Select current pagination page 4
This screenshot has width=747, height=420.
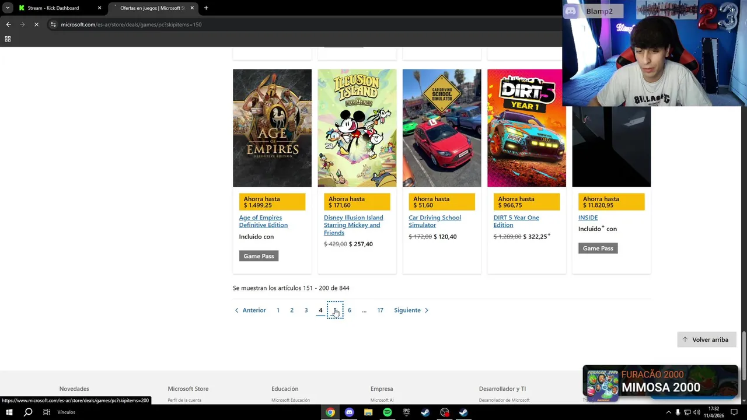pyautogui.click(x=320, y=310)
